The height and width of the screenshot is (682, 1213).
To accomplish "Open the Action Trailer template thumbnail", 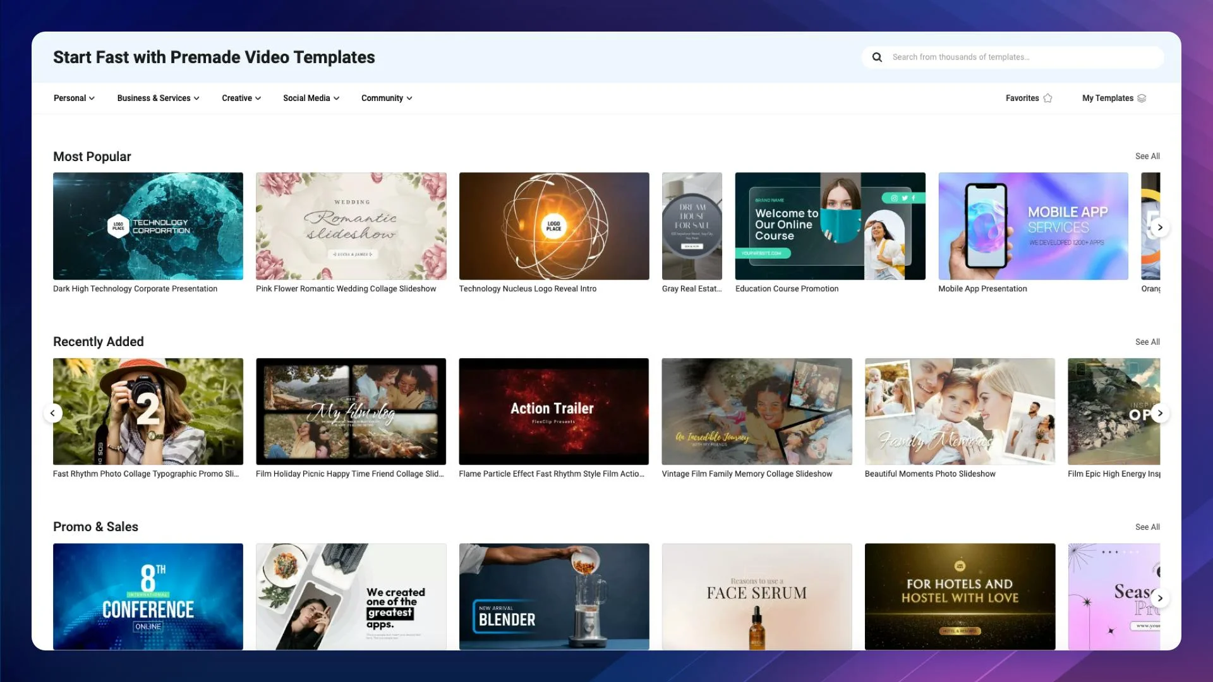I will coord(554,412).
